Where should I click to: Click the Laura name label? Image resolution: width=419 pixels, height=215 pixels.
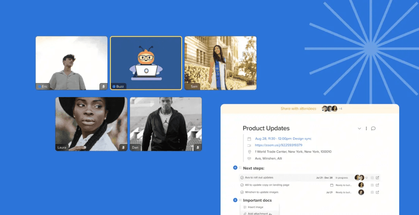click(61, 148)
